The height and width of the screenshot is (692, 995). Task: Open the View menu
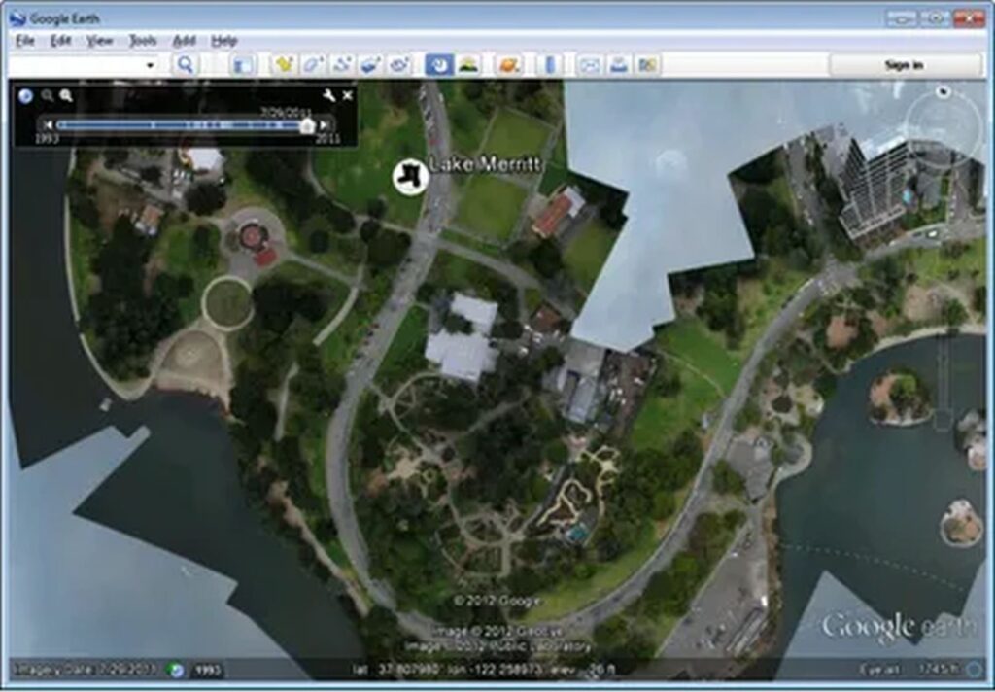click(x=99, y=41)
